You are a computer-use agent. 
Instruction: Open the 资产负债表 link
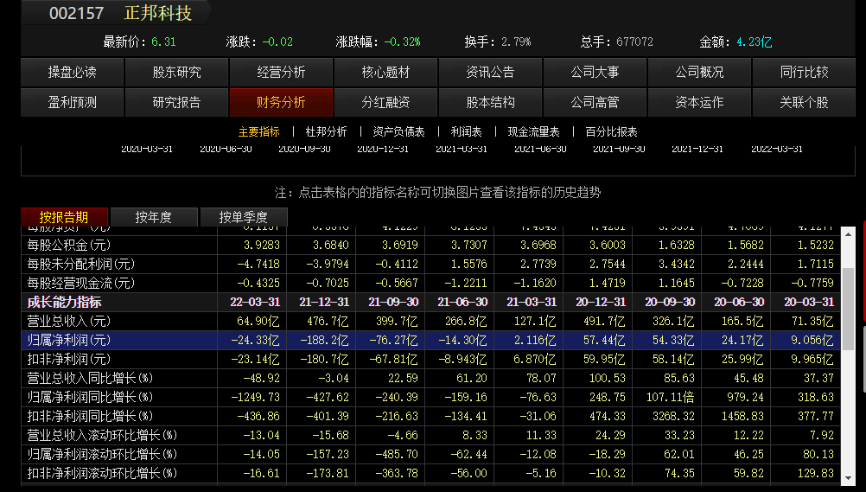coord(398,131)
